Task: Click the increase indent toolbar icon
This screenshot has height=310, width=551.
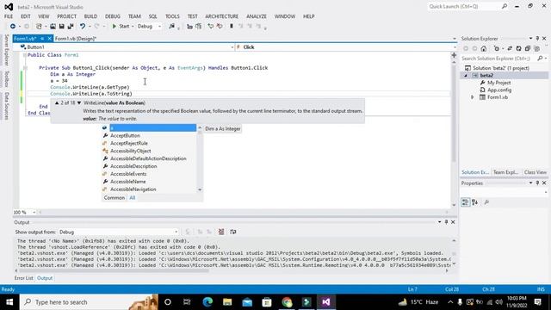Action: 199,27
